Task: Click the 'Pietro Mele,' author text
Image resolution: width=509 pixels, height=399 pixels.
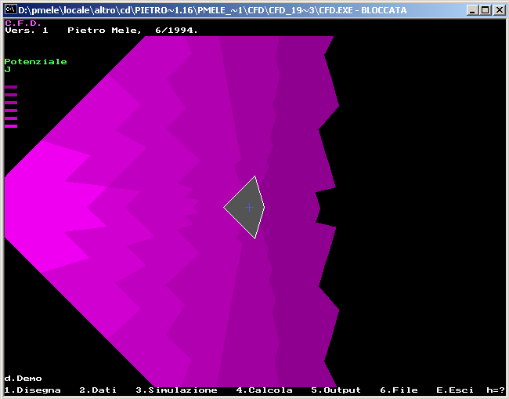Action: [104, 31]
